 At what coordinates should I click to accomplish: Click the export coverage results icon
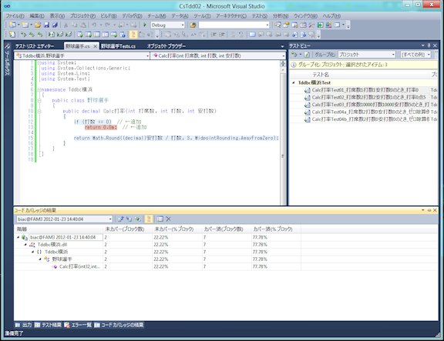point(121,219)
